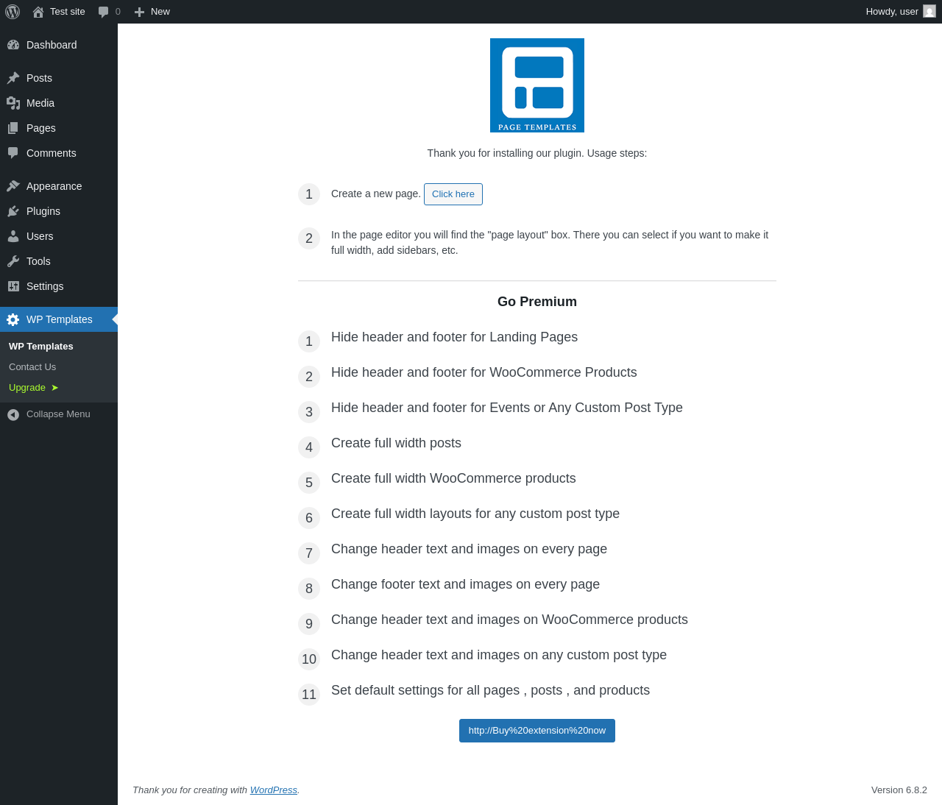Open Plugins menu label

[x=43, y=211]
